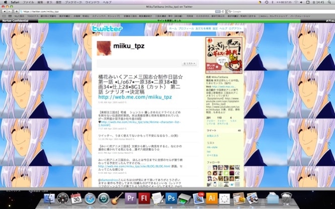Viewport: 335px width, 209px height.
Task: Click the add bookmark plus button
Action: pos(16,12)
